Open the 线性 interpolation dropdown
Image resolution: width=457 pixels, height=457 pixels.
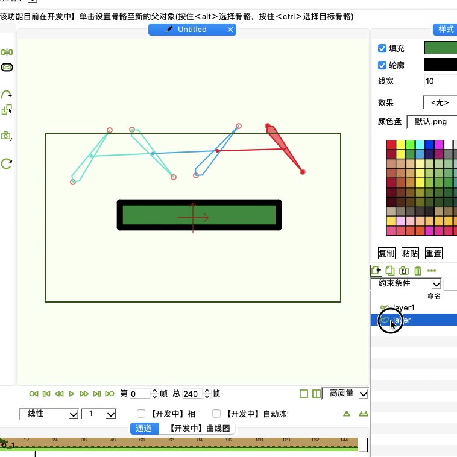pyautogui.click(x=49, y=414)
